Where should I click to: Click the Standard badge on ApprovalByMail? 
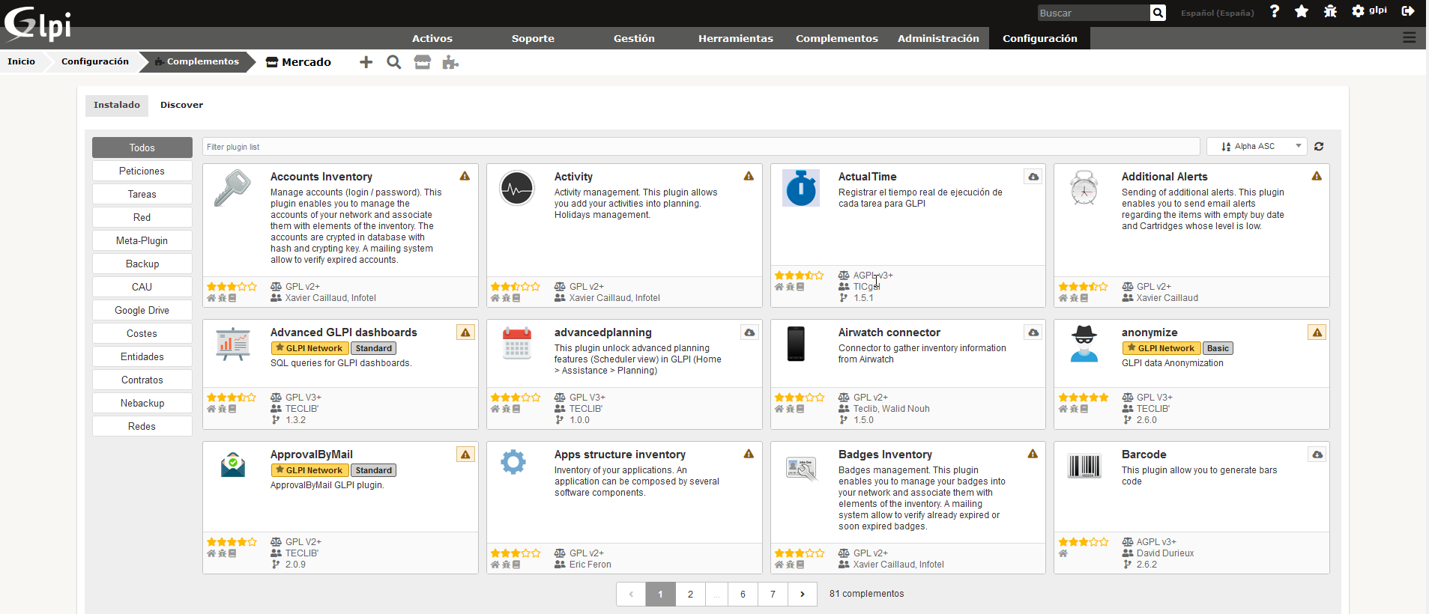pos(373,470)
